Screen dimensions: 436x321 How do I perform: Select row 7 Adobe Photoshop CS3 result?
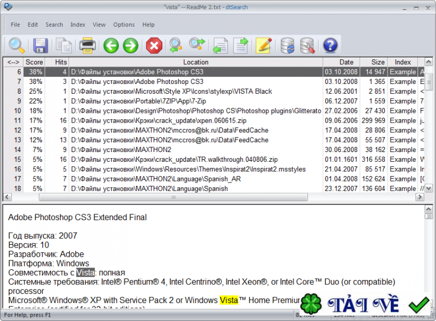point(214,82)
